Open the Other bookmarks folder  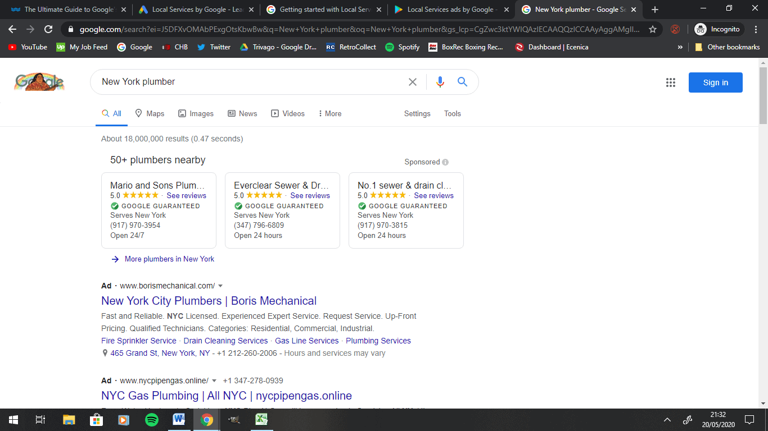727,47
